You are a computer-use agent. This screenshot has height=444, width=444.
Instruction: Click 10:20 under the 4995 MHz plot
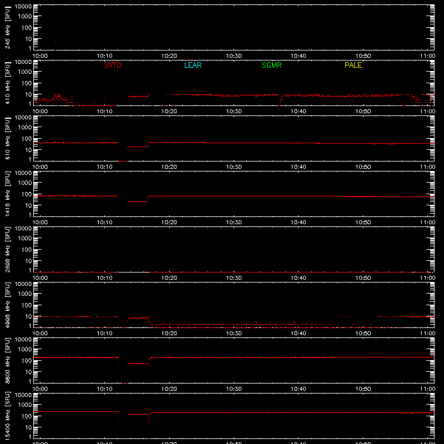(169, 334)
